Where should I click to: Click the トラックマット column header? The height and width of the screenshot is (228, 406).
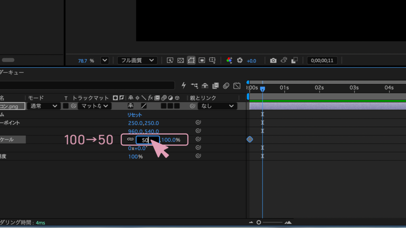90,98
